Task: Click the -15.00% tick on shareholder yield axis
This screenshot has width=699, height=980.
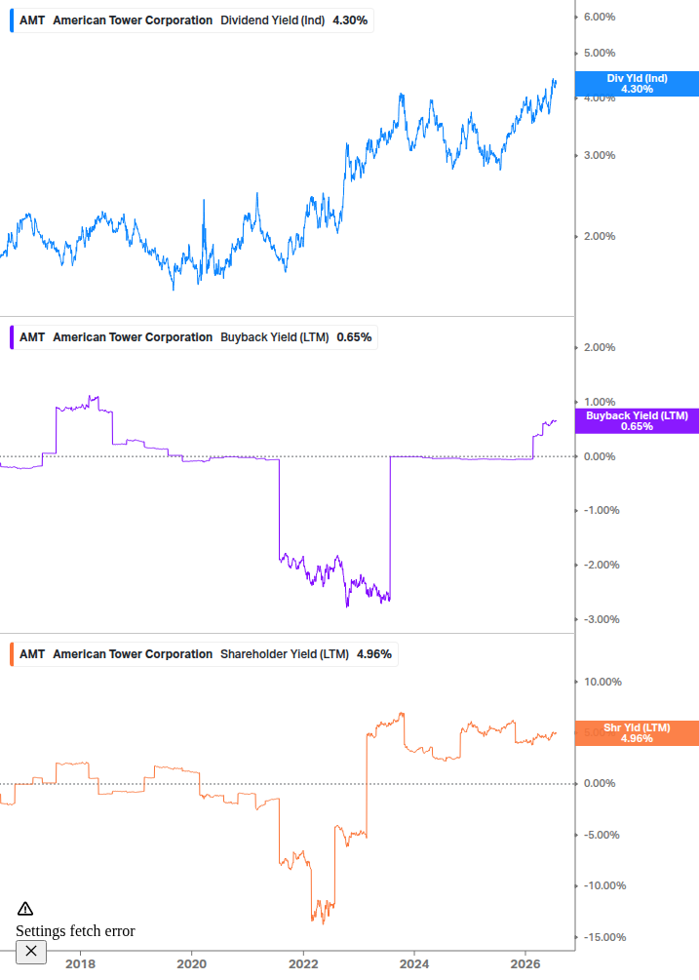Action: tap(604, 937)
